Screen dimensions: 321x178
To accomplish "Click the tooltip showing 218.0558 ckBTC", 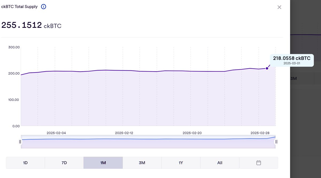I will coord(292,58).
